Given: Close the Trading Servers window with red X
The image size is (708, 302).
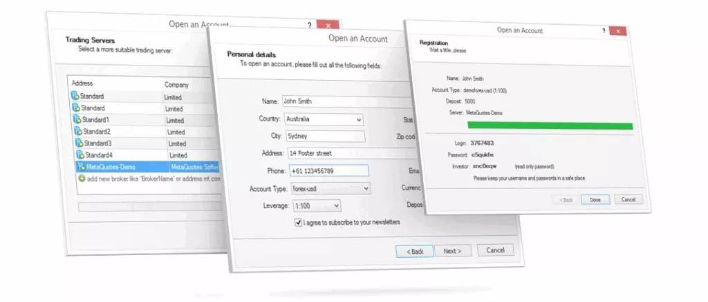Looking at the screenshot, I should 328,26.
